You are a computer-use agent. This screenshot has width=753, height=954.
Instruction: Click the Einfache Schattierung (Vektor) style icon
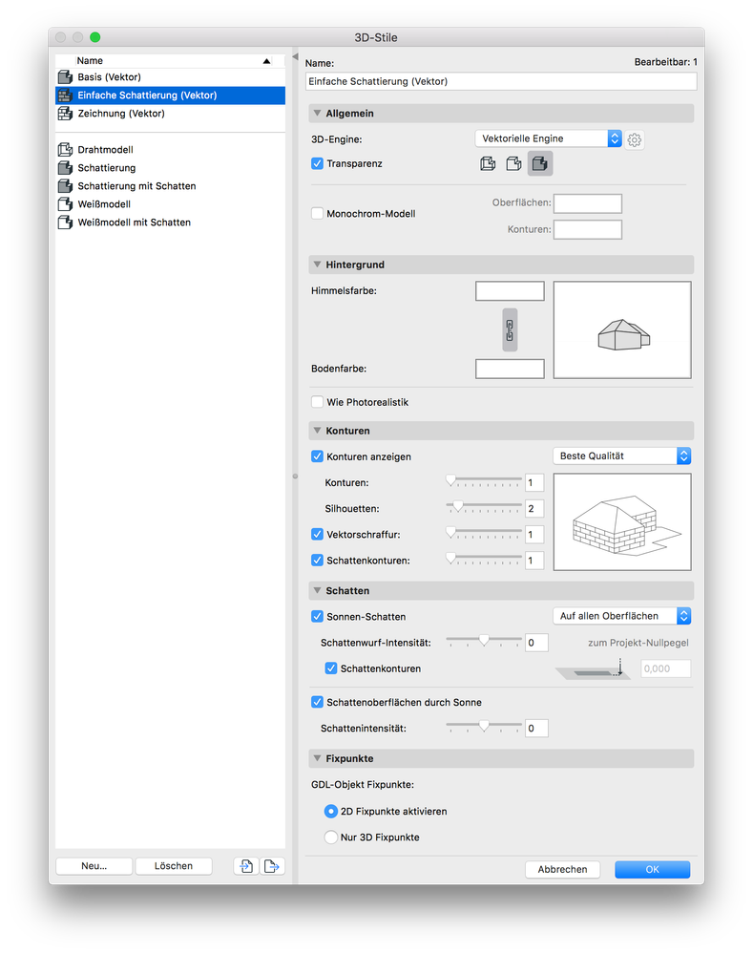pos(65,95)
